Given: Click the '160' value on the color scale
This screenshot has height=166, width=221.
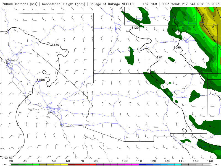Looking at the screenshot, I should (210, 161).
